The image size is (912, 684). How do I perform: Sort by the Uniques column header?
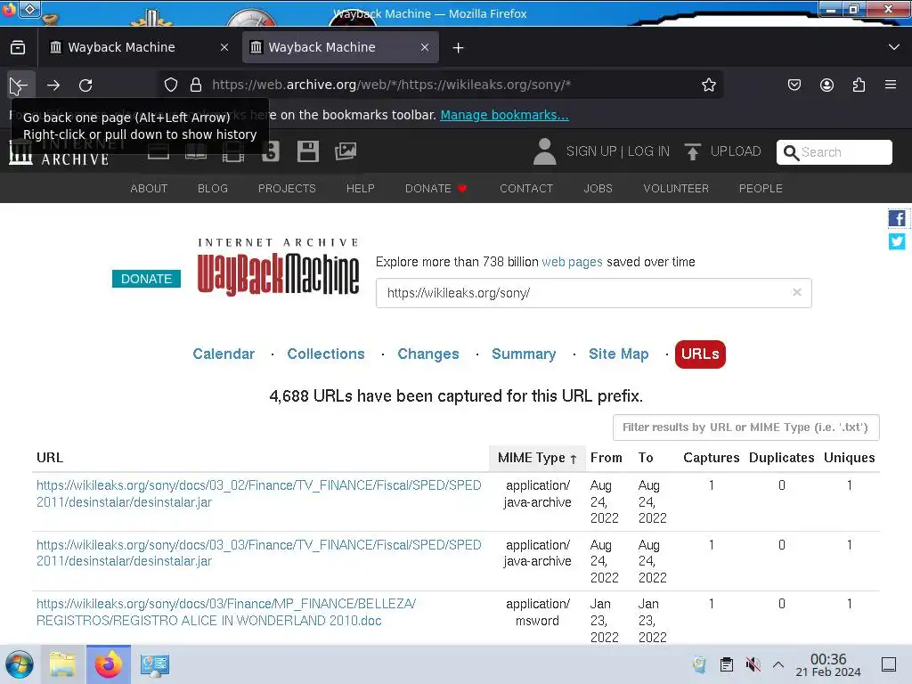coord(849,458)
